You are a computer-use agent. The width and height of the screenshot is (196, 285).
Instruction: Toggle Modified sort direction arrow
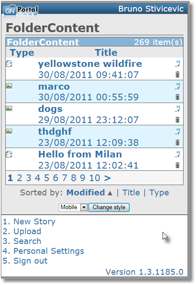pyautogui.click(x=110, y=193)
